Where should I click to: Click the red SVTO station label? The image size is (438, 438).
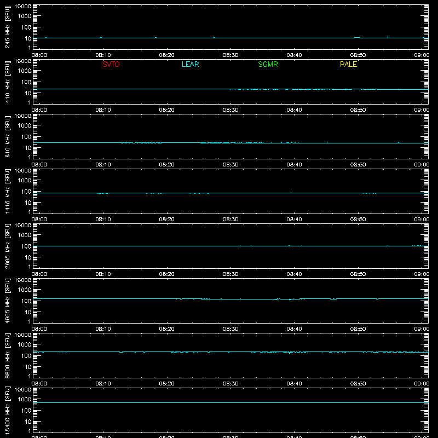click(111, 64)
